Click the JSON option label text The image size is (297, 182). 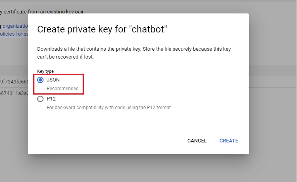53,80
